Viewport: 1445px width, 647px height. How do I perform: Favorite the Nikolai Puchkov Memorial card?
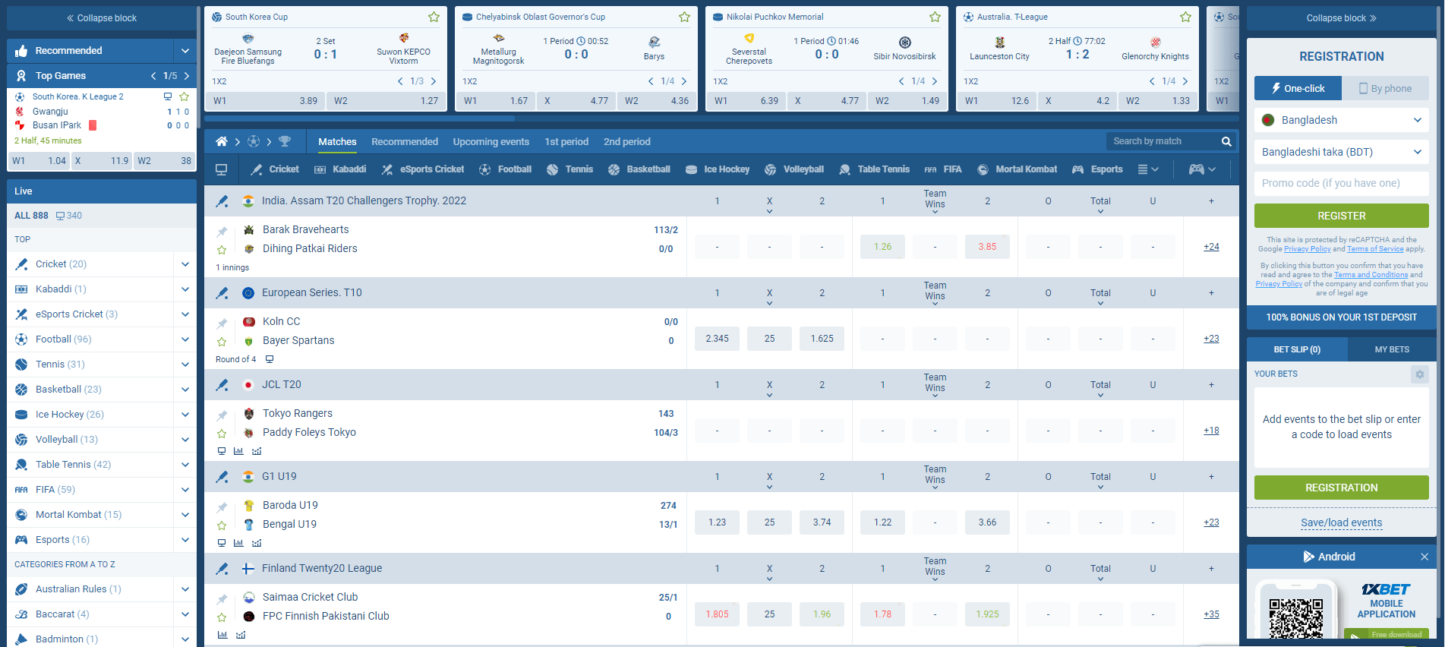coord(935,17)
